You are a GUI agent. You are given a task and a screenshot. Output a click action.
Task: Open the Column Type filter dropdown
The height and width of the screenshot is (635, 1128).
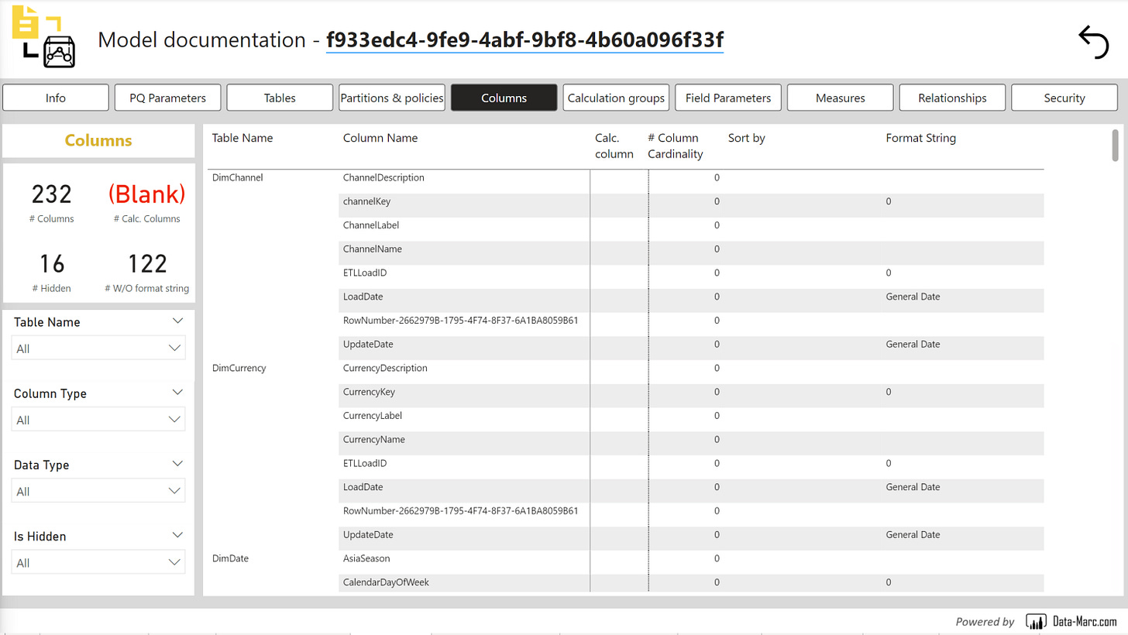coord(98,420)
